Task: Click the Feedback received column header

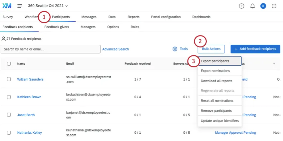Action: 138,64
